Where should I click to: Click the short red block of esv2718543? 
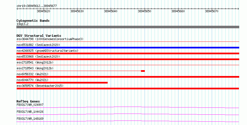[143, 71]
